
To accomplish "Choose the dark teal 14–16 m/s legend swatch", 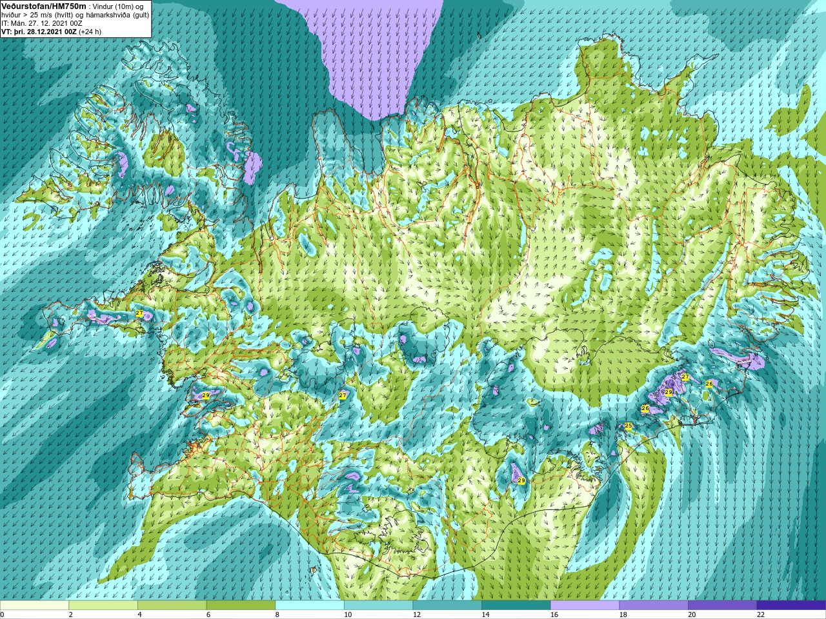I will point(516,605).
